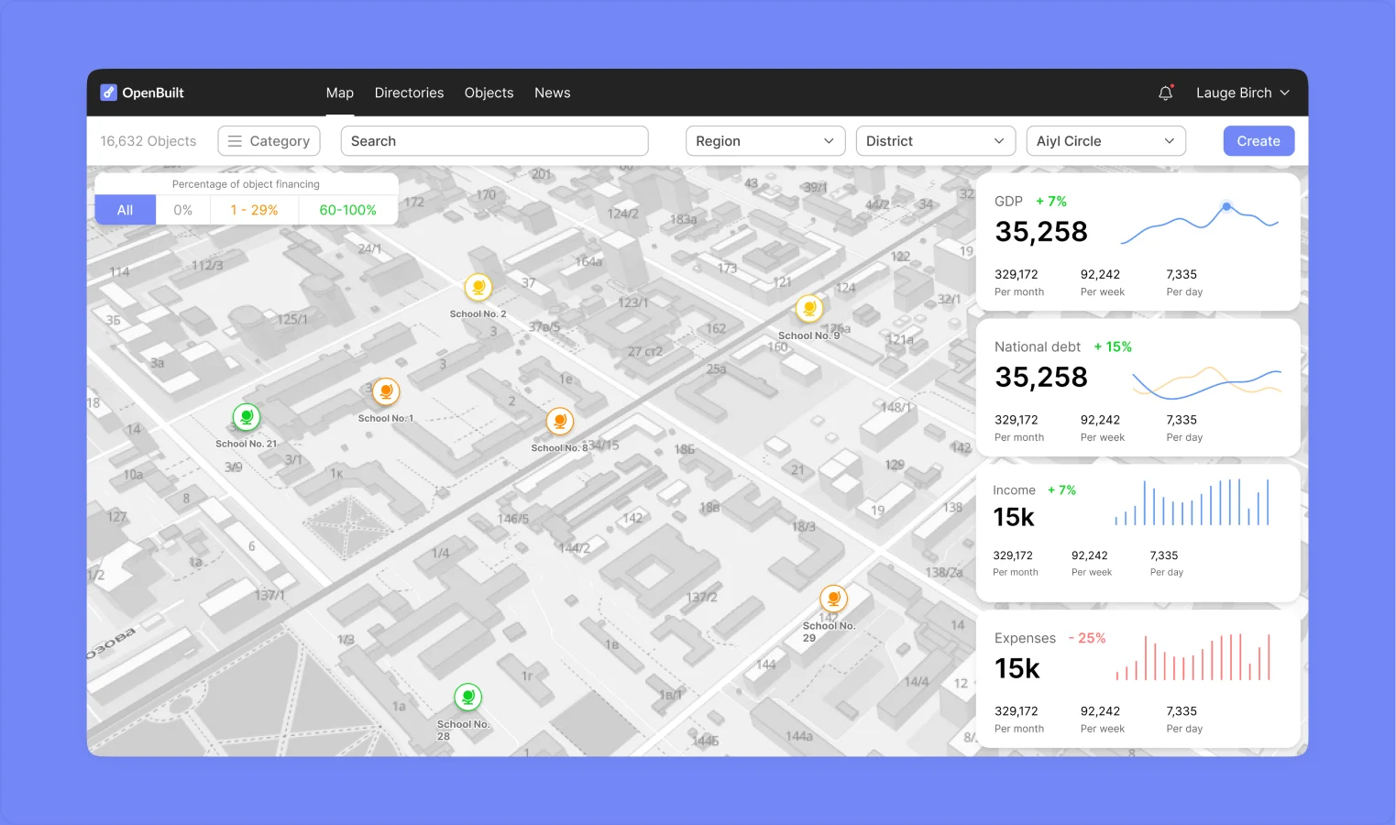The height and width of the screenshot is (825, 1396).
Task: Select the School No. 9 map marker
Action: tap(808, 309)
